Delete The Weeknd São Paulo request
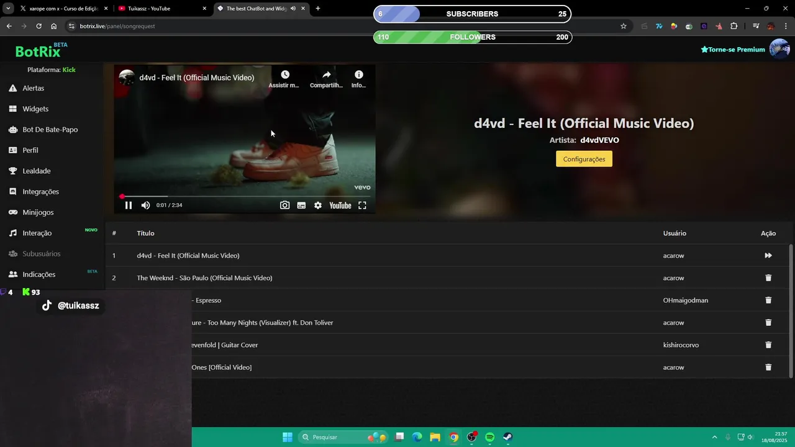The width and height of the screenshot is (795, 447). pyautogui.click(x=768, y=278)
